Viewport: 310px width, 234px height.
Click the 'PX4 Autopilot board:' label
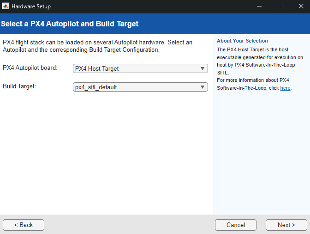[30, 68]
